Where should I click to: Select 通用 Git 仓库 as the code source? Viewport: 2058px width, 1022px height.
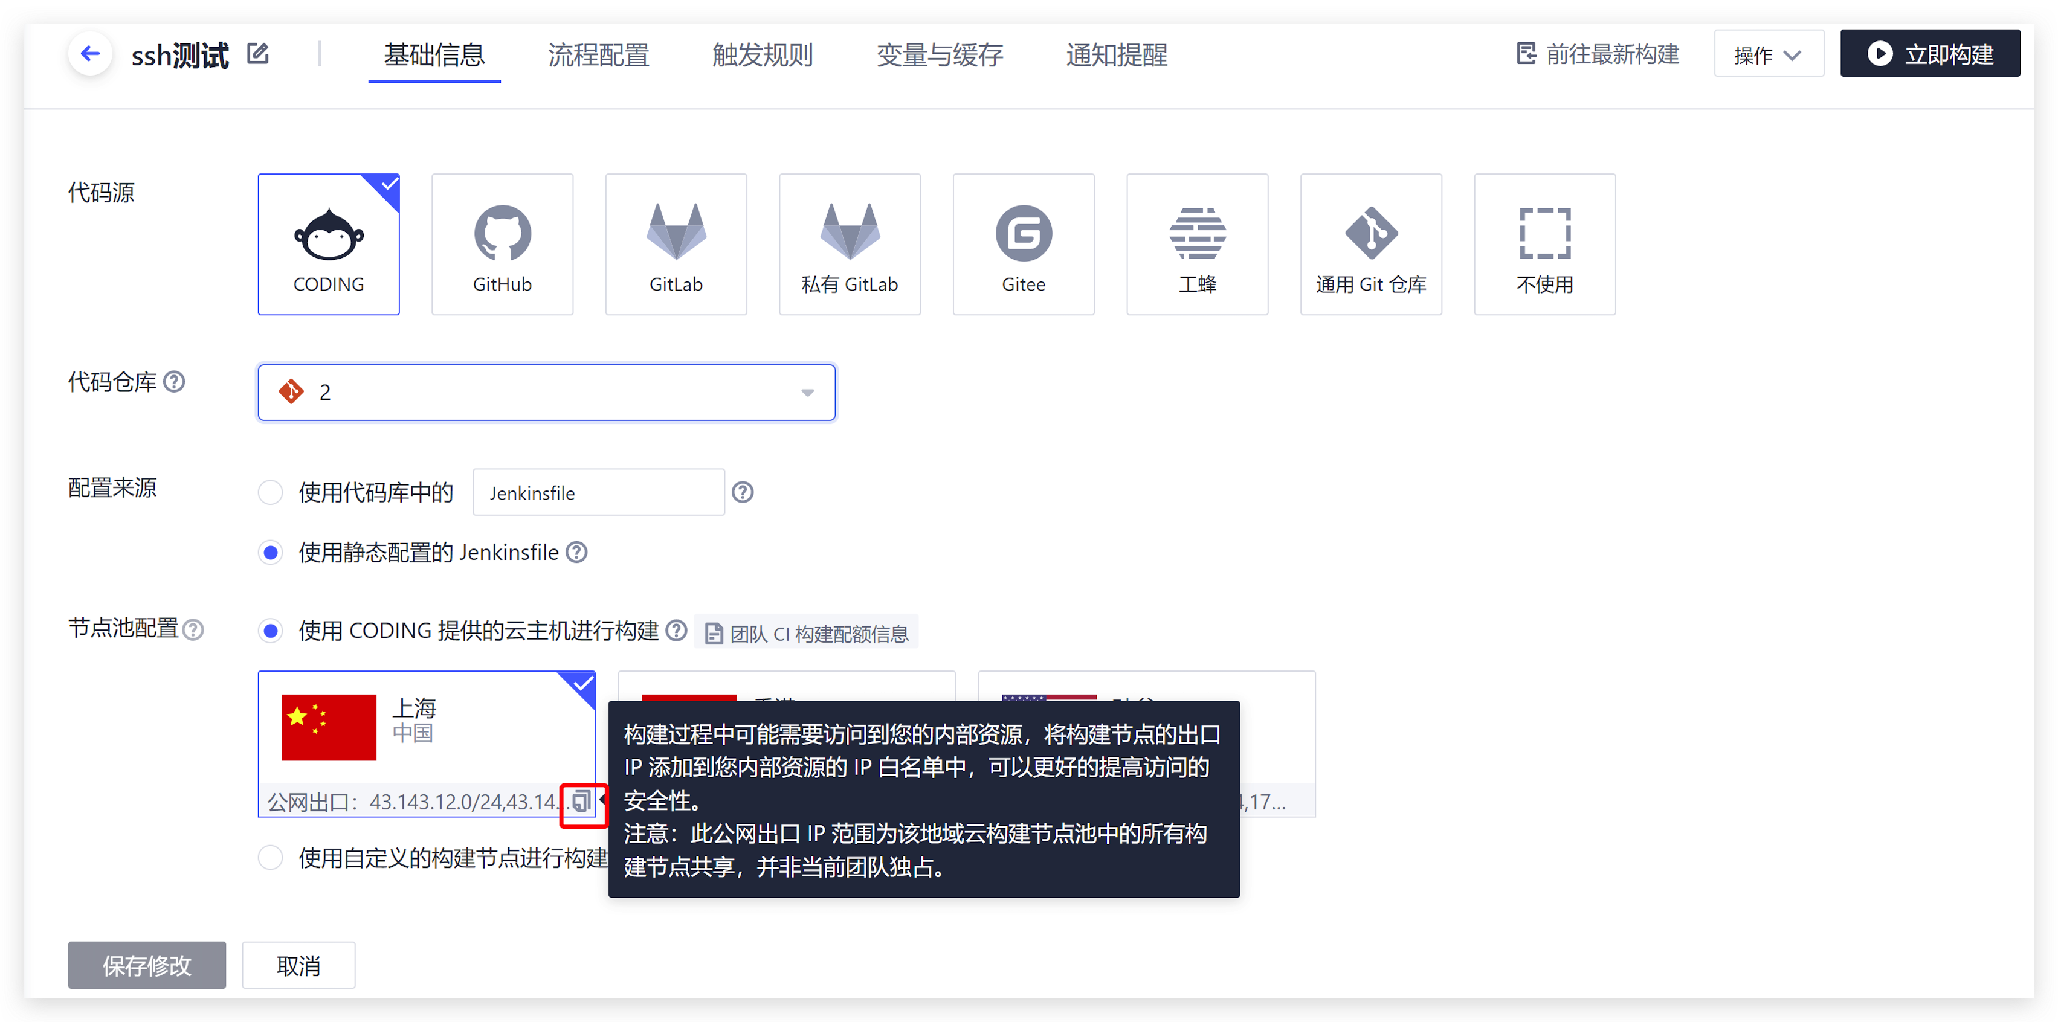coord(1371,243)
